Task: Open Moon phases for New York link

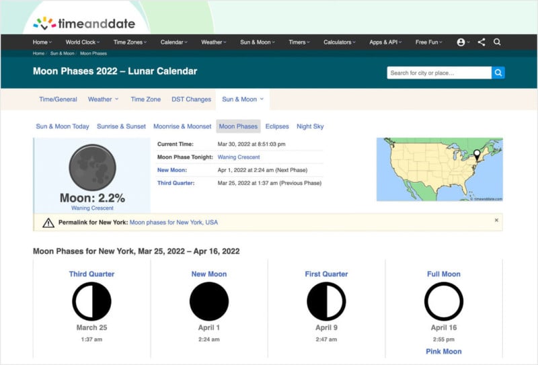Action: [174, 222]
